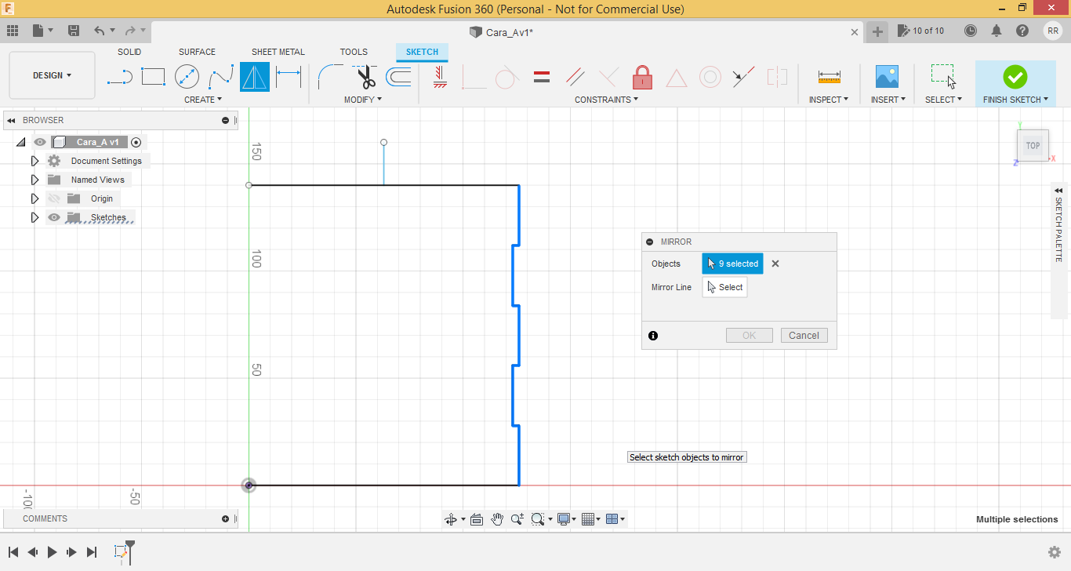The height and width of the screenshot is (571, 1071).
Task: Apply the Midpoint triangle constraint
Action: tap(677, 77)
